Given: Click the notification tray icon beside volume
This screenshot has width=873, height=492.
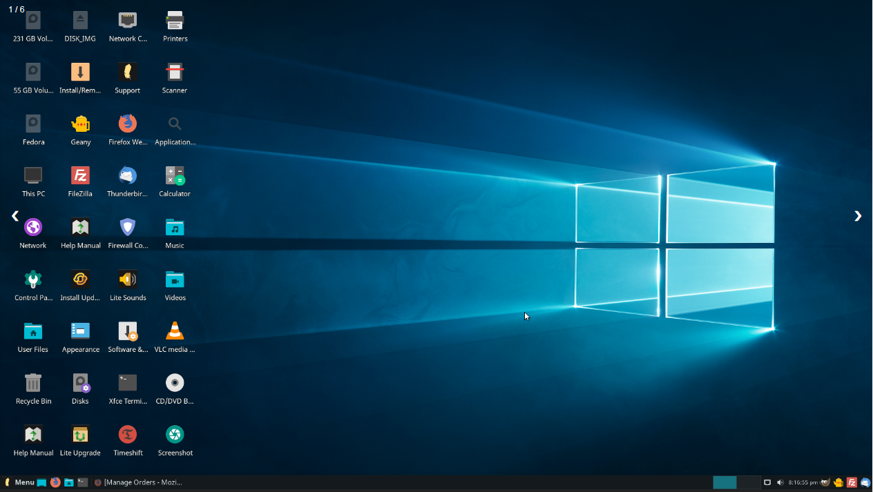Looking at the screenshot, I should tap(767, 482).
